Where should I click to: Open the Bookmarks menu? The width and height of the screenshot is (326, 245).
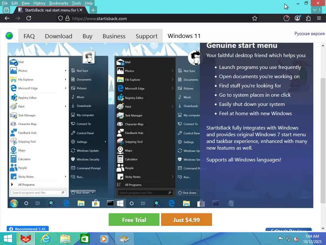pos(59,3)
